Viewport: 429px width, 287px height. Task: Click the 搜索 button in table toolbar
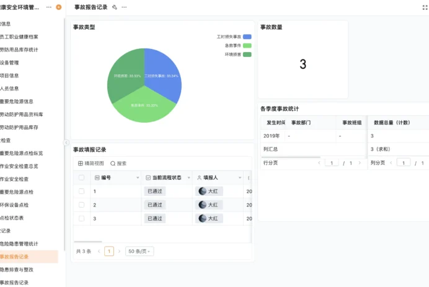tap(118, 163)
